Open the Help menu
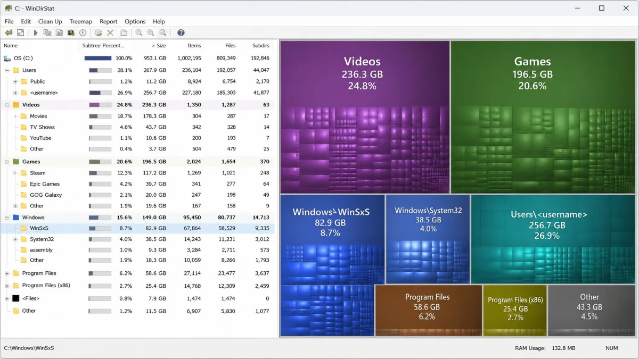The image size is (639, 359). (159, 21)
